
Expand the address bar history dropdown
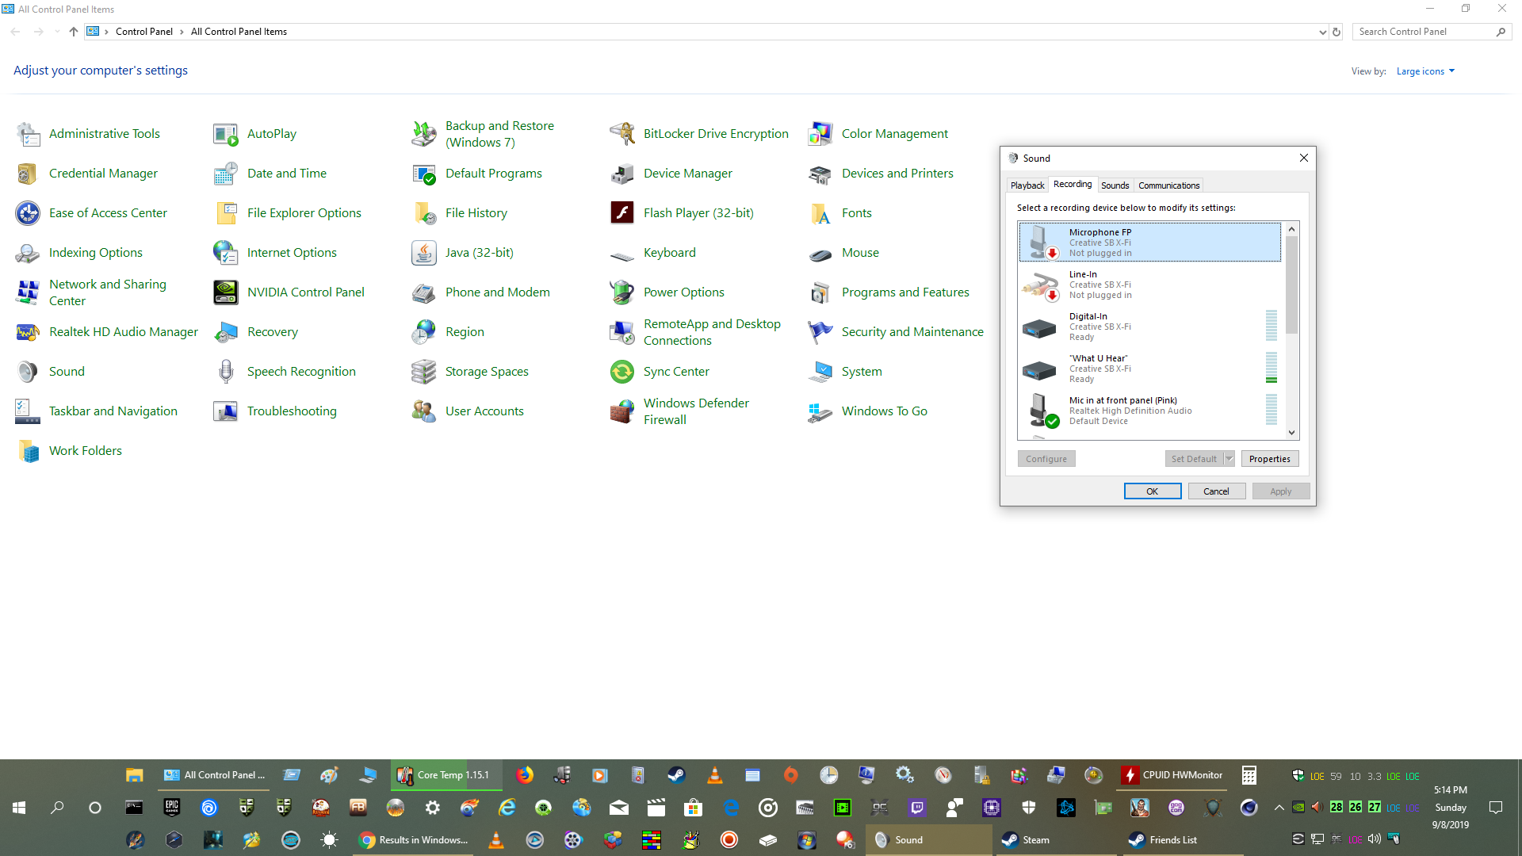[x=1322, y=32]
